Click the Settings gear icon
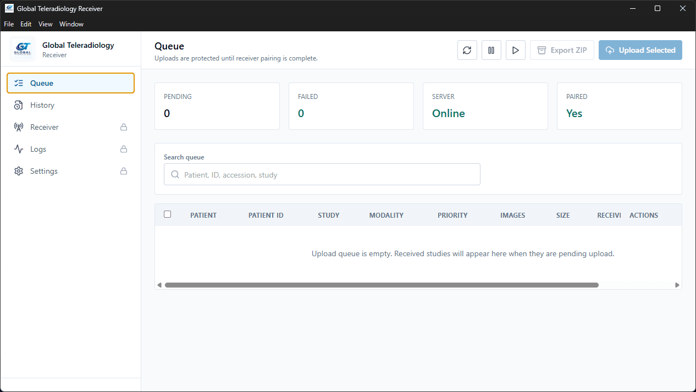Viewport: 696px width, 392px height. (x=19, y=171)
